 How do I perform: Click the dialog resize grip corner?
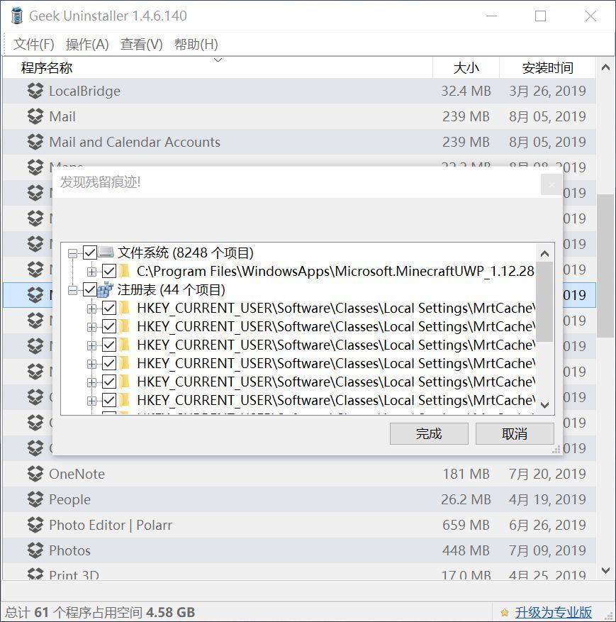[x=556, y=449]
